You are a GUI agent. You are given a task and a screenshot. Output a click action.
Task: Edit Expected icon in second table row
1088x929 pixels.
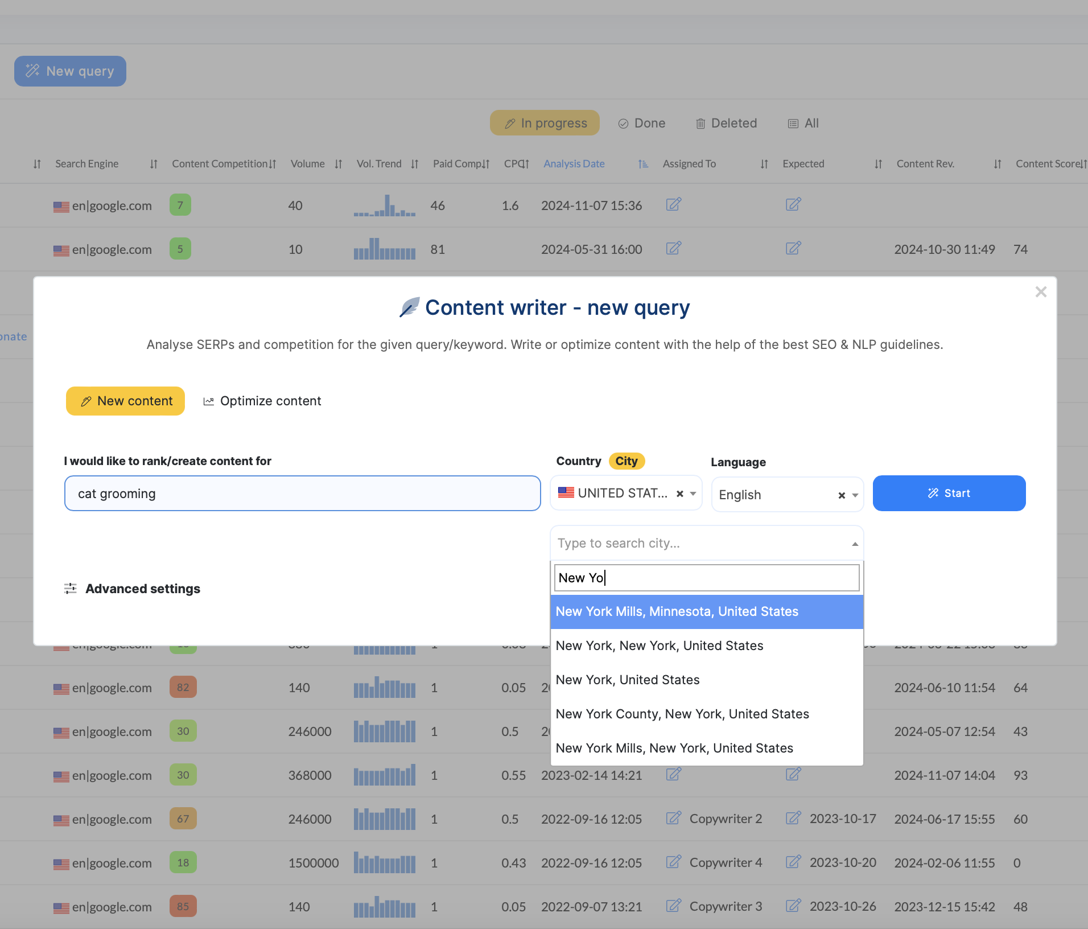point(793,248)
